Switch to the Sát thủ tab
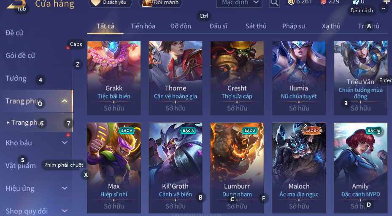The image size is (392, 216). click(x=256, y=26)
